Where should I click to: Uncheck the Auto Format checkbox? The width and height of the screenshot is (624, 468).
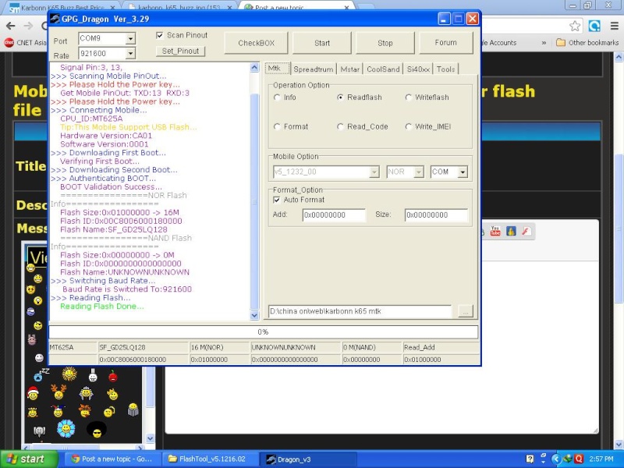tap(277, 200)
